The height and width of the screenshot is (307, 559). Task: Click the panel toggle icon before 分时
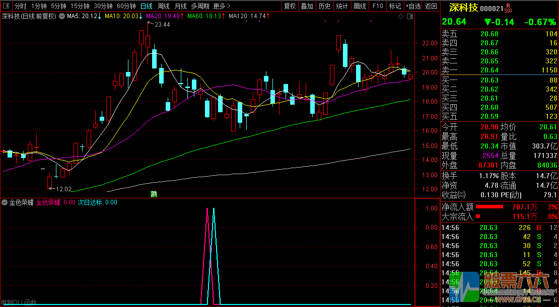coord(6,6)
